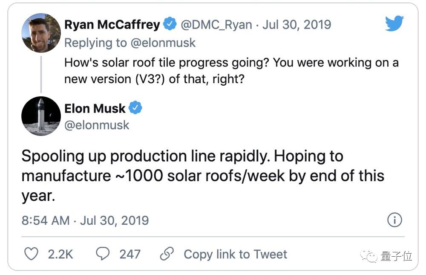Click Ryan McCaffrey's verified badge
This screenshot has width=426, height=275.
click(170, 24)
